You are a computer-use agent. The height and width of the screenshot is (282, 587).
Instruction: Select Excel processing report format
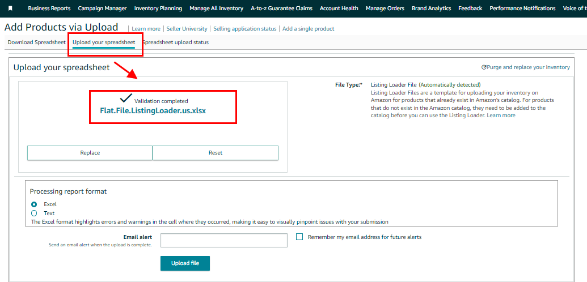pos(34,204)
